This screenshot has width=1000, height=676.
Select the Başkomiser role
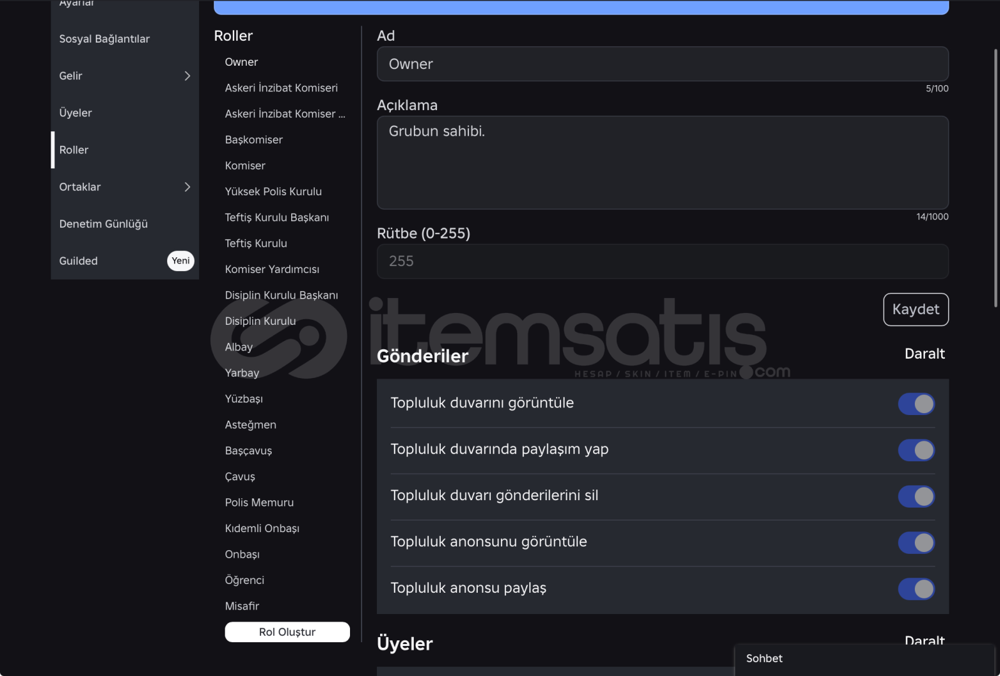coord(254,140)
